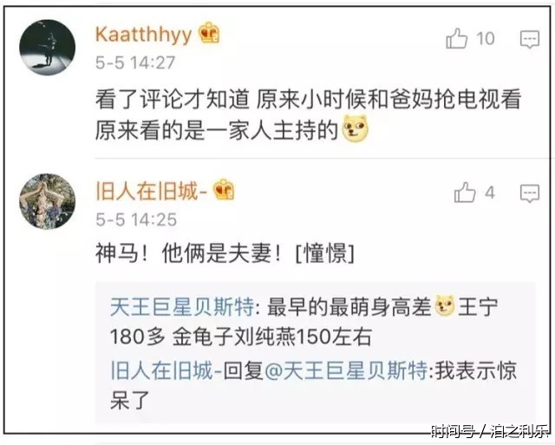Tap the 5-5 14:25 timestamp
Screen dimensions: 555x445
pos(136,219)
